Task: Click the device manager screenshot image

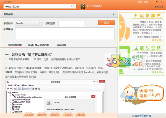Action: coord(56,96)
